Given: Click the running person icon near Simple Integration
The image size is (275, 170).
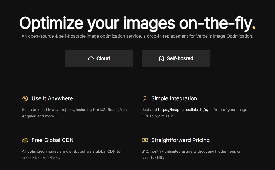Looking at the screenshot, I should [145, 98].
